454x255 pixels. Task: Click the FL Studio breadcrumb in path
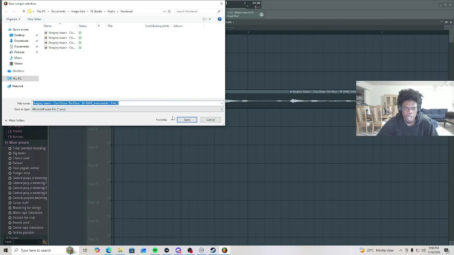coord(96,11)
